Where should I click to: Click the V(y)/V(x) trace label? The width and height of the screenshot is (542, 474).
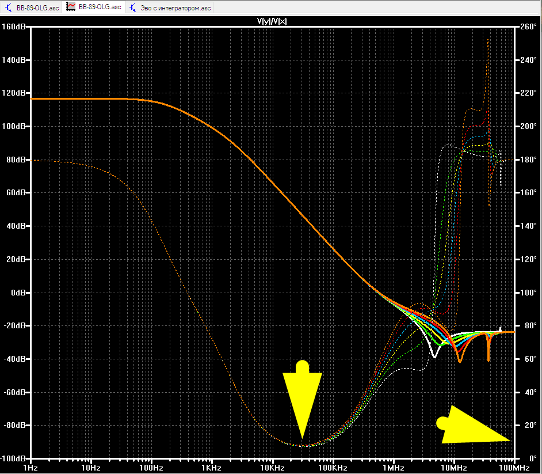272,21
